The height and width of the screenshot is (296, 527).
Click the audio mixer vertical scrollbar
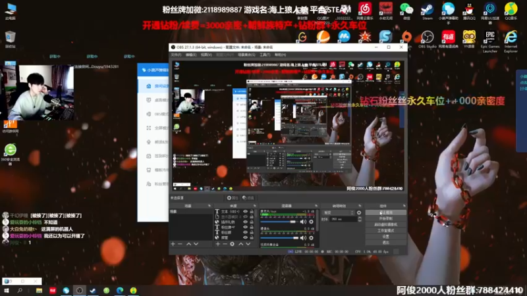(317, 220)
